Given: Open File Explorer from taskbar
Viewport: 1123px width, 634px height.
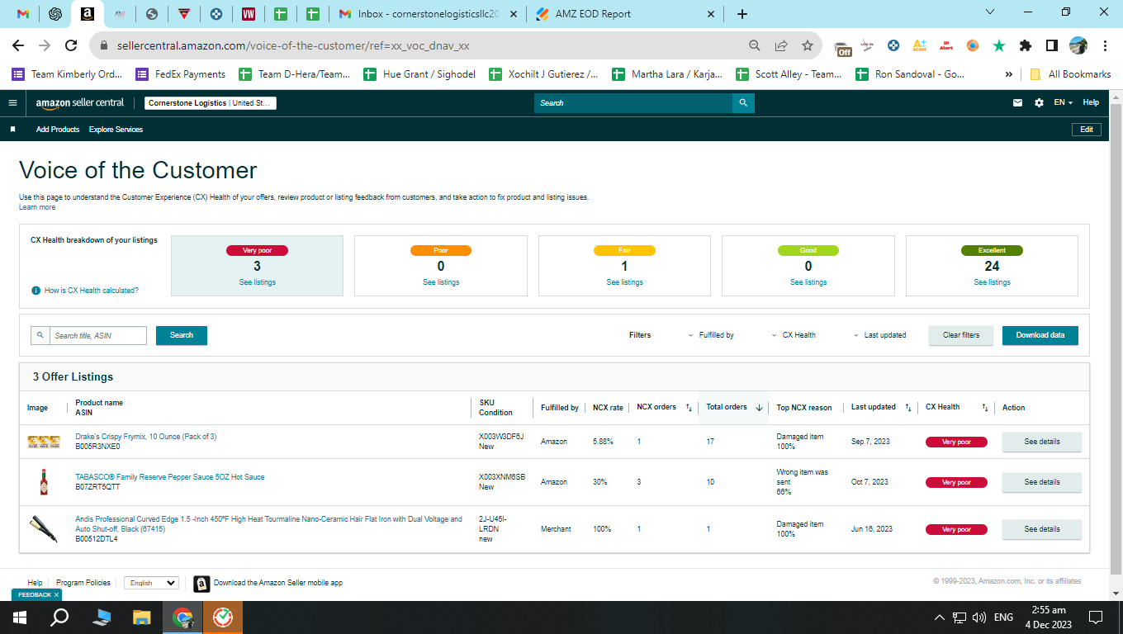Looking at the screenshot, I should pos(142,617).
